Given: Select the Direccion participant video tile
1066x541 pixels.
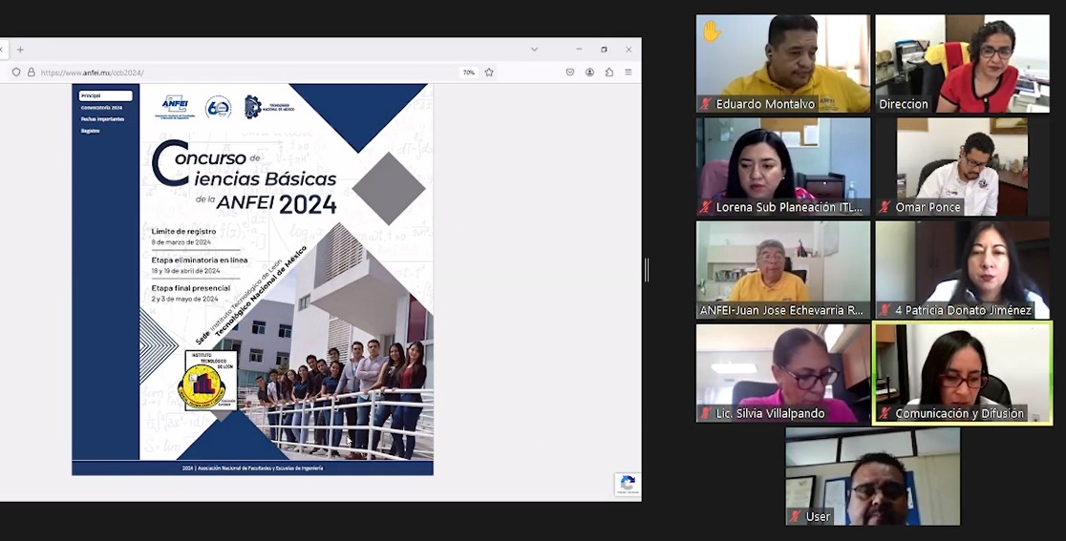Looking at the screenshot, I should coord(962,63).
